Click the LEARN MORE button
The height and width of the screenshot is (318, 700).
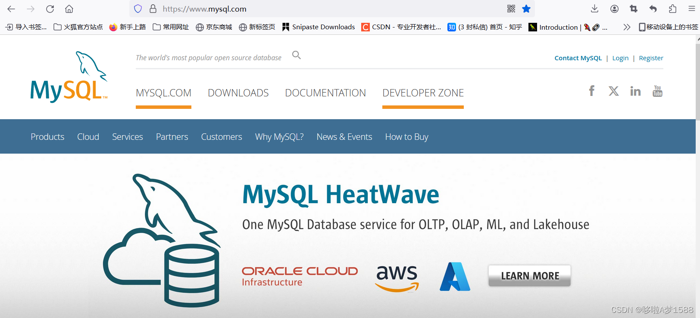530,276
